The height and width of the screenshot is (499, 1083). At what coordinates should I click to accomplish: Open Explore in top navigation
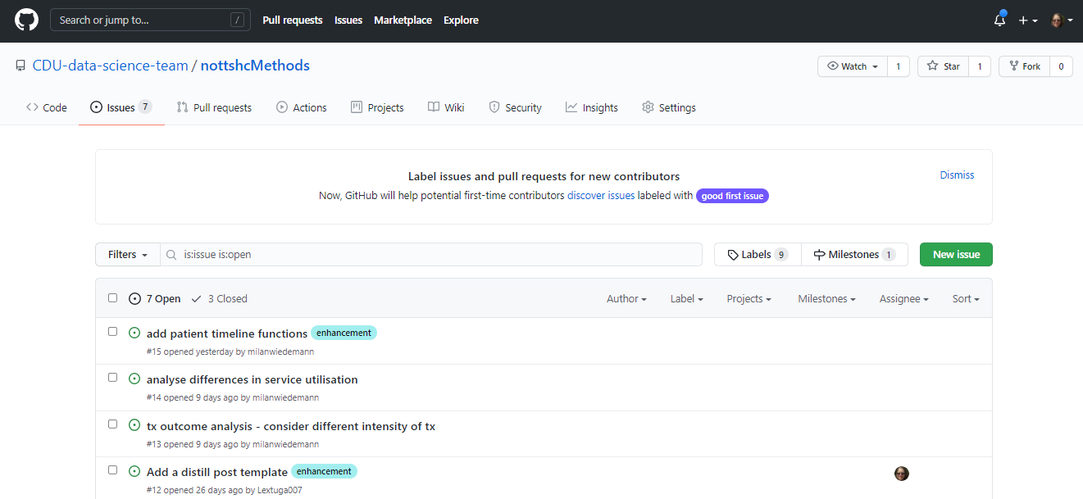coord(461,20)
